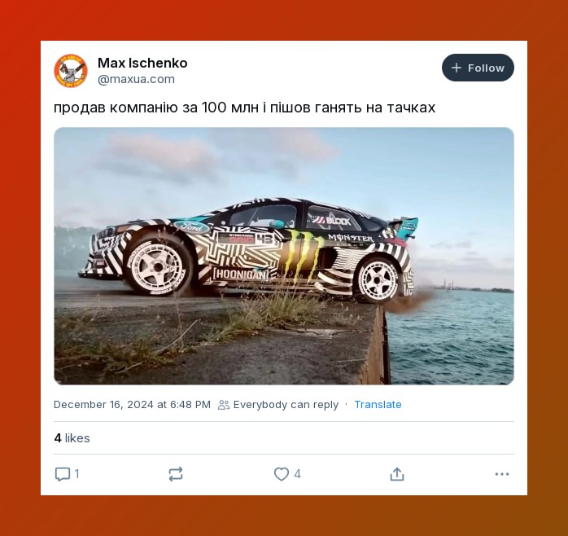Screen dimensions: 568x536
Task: Click the reply count number 1
Action: point(76,474)
